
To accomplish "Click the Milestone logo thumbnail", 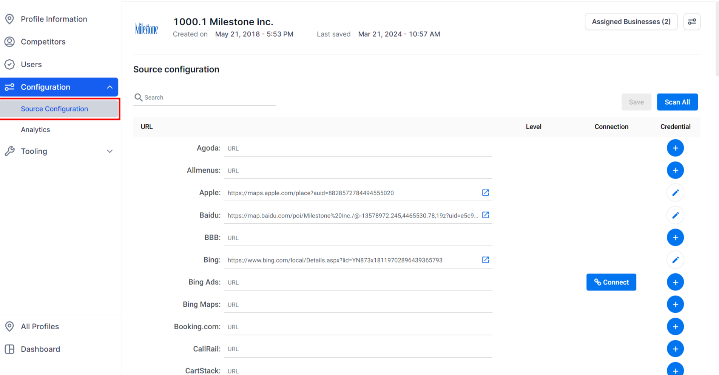I will tap(147, 29).
